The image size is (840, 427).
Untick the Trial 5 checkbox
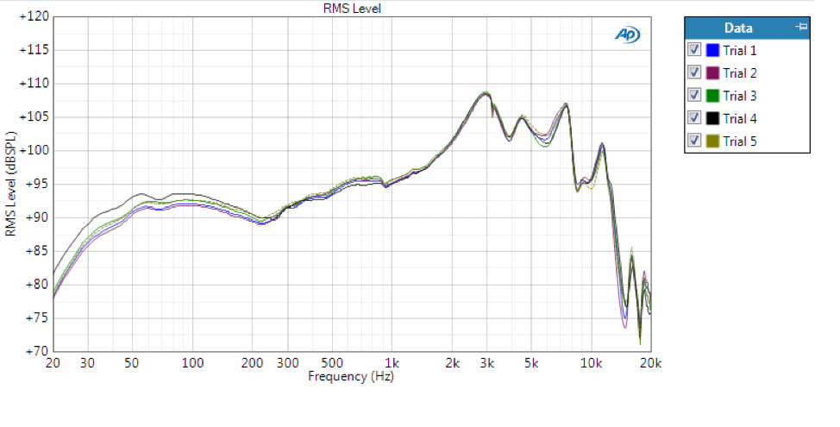click(694, 141)
